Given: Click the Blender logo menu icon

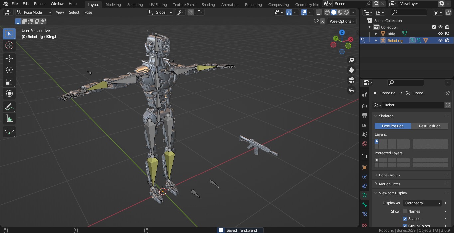Looking at the screenshot, I should (6, 4).
